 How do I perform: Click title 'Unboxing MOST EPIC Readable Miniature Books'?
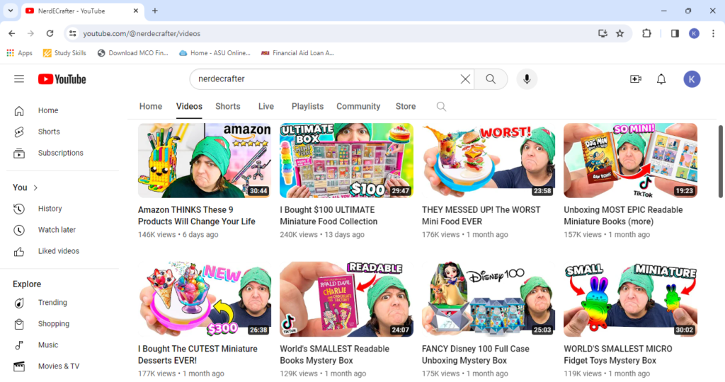click(x=623, y=216)
